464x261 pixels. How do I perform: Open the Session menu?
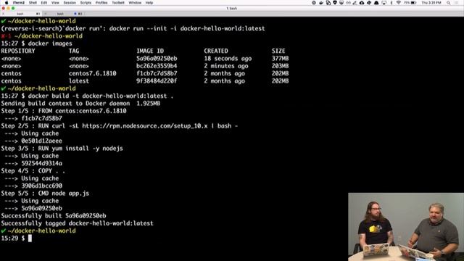pyautogui.click(x=70, y=3)
